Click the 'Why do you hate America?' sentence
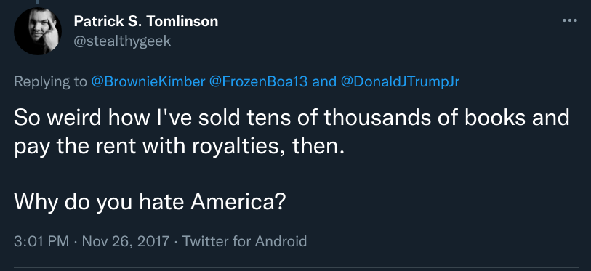 tap(150, 203)
